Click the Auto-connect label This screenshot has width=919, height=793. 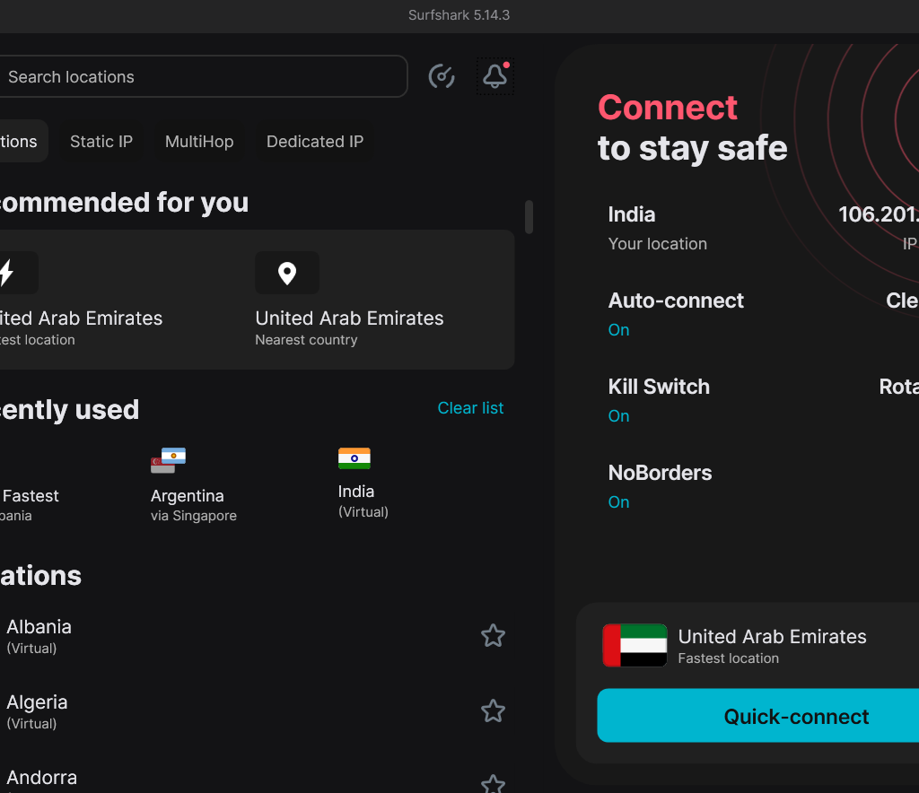click(x=676, y=301)
